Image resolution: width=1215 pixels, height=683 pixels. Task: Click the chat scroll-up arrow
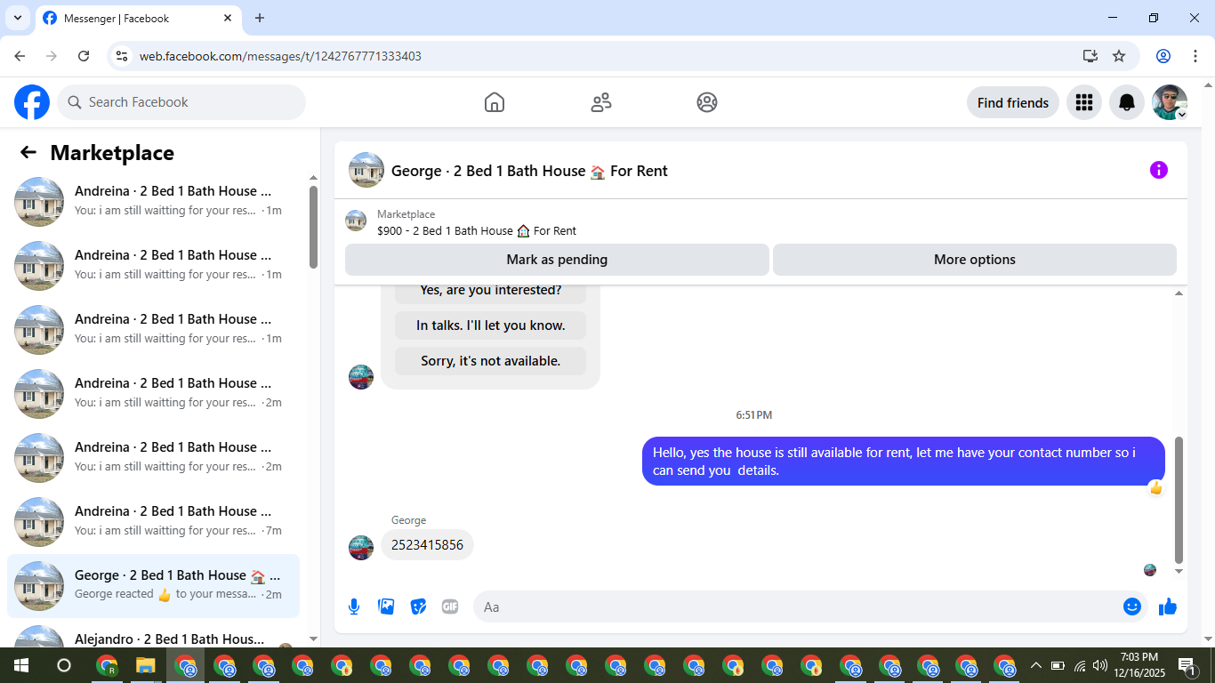pos(1179,293)
